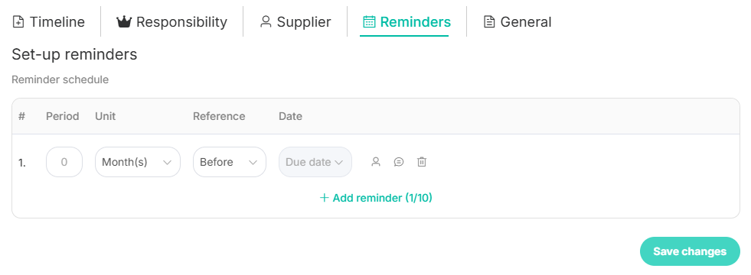
Task: Click the Date column header
Action: 290,116
